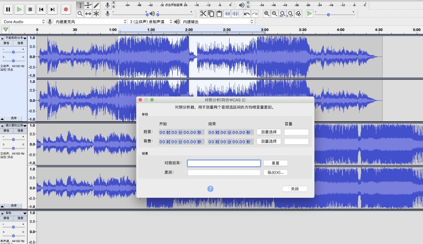Skip to end of the project
The width and height of the screenshot is (423, 244).
click(52, 10)
